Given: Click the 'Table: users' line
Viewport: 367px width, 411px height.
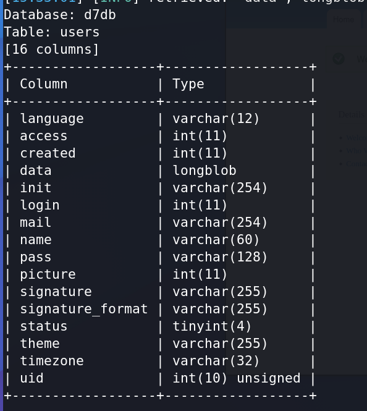Looking at the screenshot, I should (52, 32).
